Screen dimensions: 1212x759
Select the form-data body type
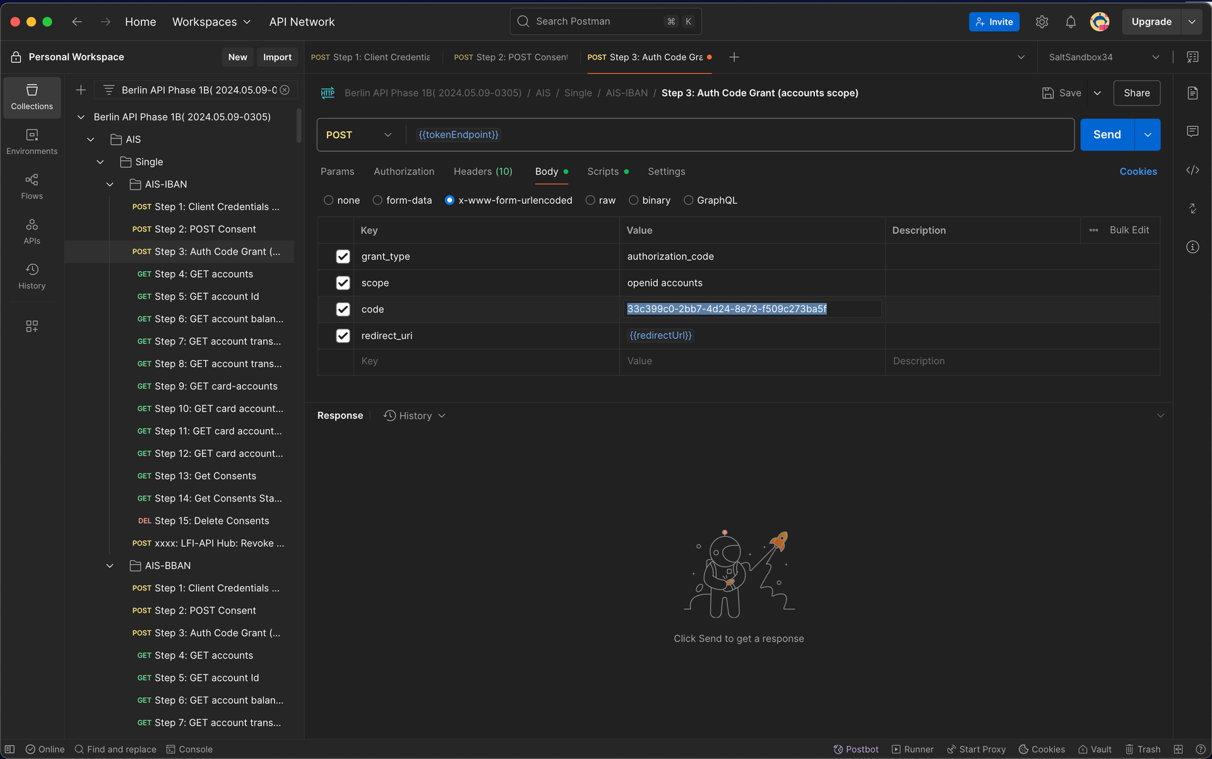[x=377, y=201]
